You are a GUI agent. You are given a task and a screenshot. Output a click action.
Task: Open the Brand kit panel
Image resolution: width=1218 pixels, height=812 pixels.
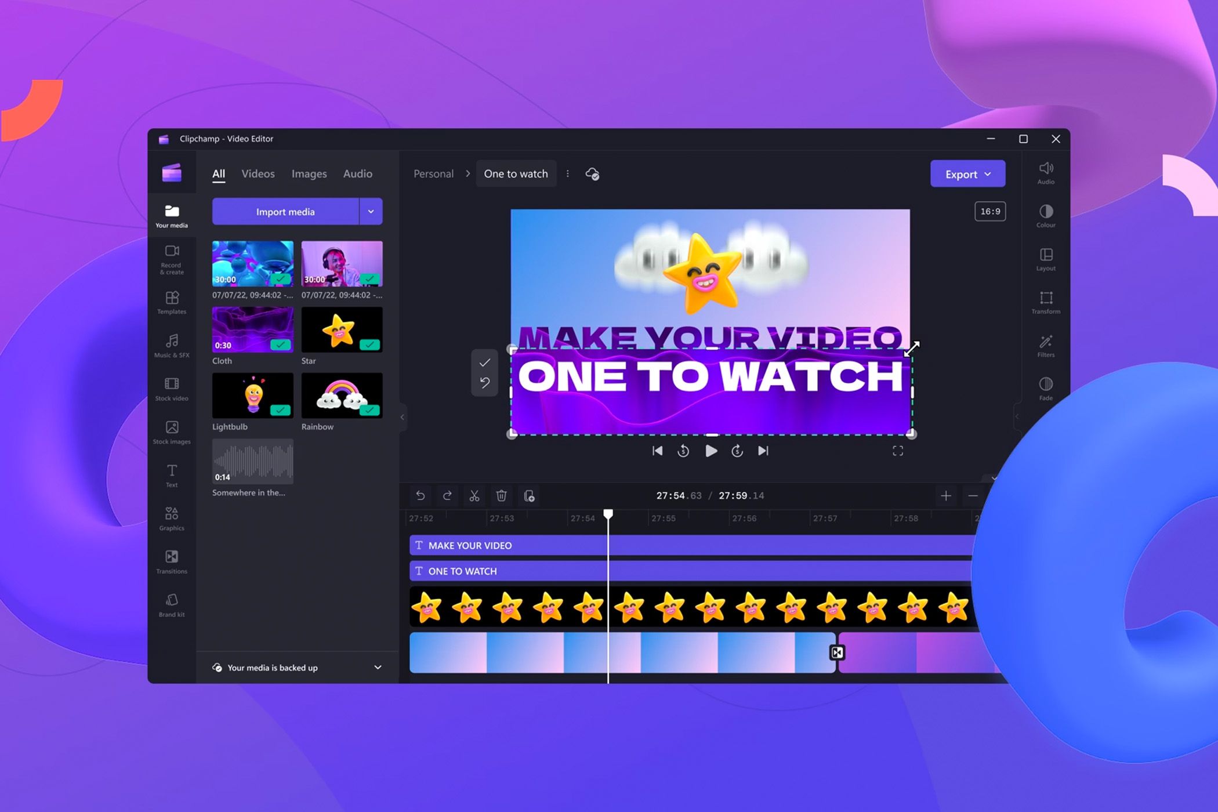pyautogui.click(x=171, y=606)
